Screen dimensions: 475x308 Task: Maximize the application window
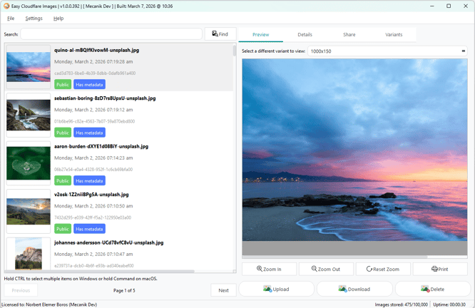point(449,6)
